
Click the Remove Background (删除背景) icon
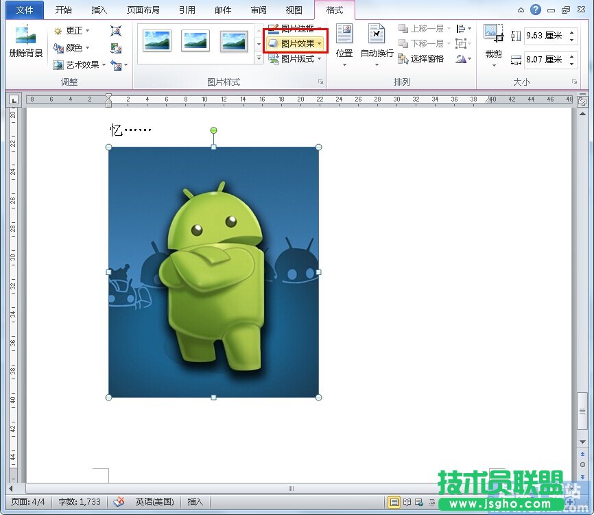coord(26,40)
